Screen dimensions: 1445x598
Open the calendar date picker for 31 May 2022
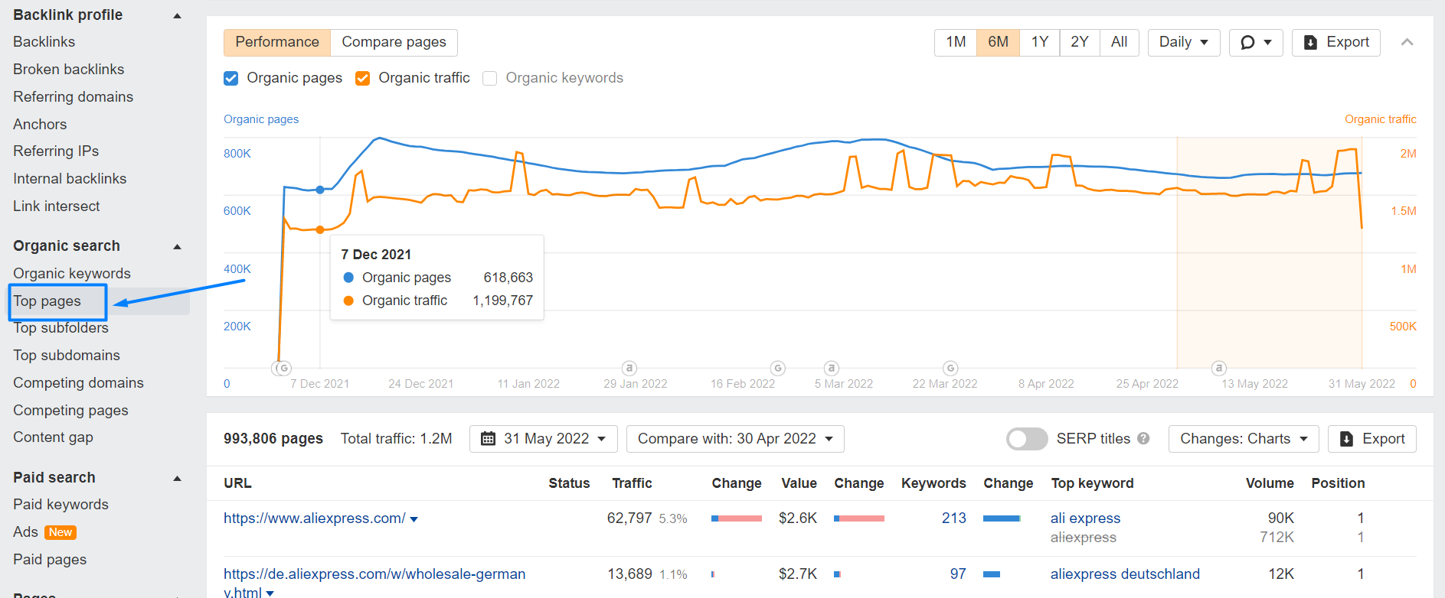coord(543,439)
